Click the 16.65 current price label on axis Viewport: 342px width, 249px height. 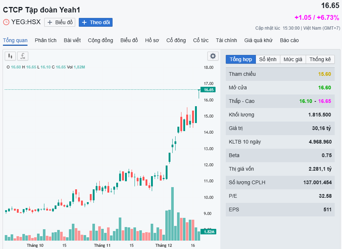point(209,90)
